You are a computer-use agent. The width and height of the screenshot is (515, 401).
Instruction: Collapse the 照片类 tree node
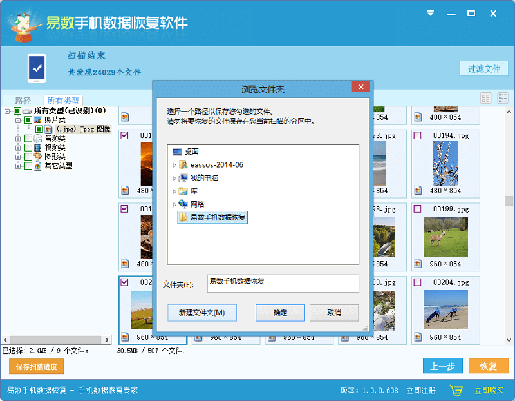(x=18, y=121)
